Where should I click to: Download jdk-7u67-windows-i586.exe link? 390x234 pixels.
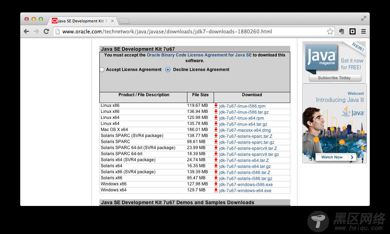pos(246,185)
